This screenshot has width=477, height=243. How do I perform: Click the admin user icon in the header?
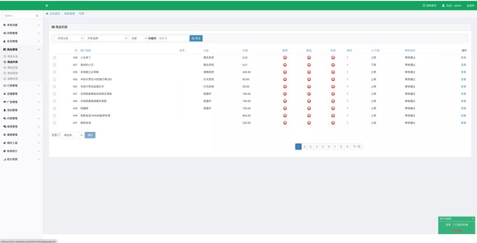tap(443, 5)
